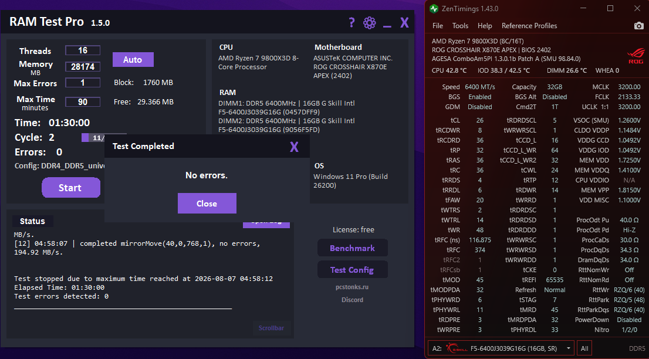Open the Benchmark tool
Viewport: 649px width, 359px height.
pos(352,248)
